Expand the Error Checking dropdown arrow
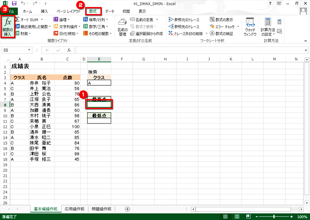 pos(238,26)
